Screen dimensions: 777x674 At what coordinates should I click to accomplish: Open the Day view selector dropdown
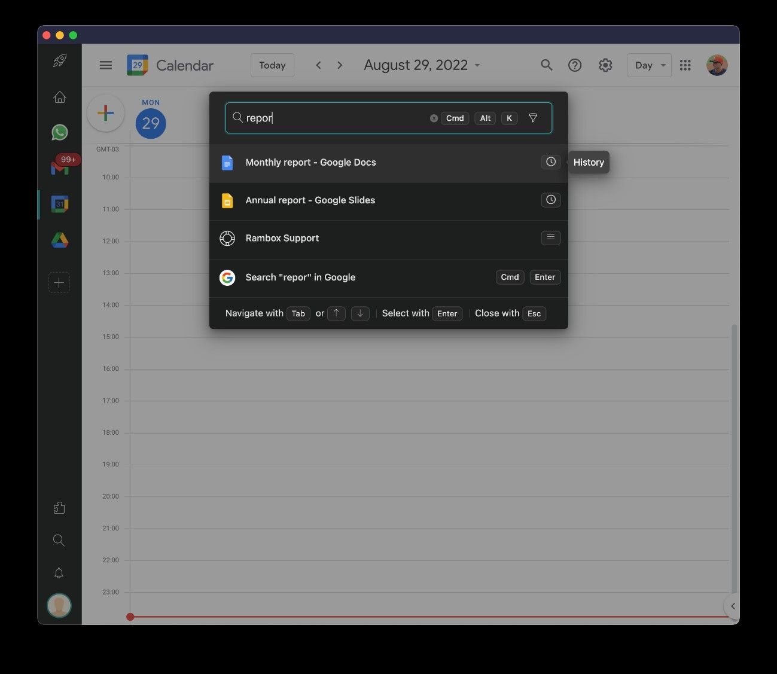click(x=649, y=65)
